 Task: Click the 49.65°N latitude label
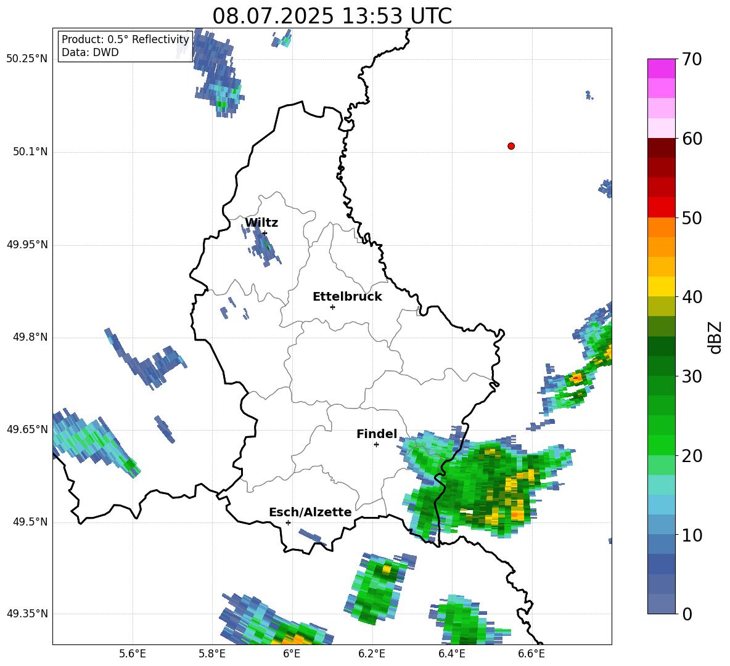27,429
